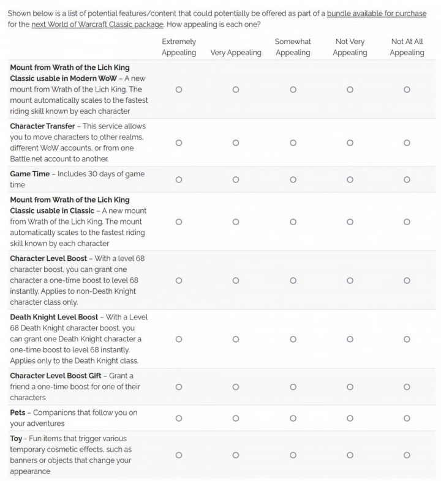441x481 pixels.
Task: Select Very Appealing for Game Time
Action: (x=236, y=180)
